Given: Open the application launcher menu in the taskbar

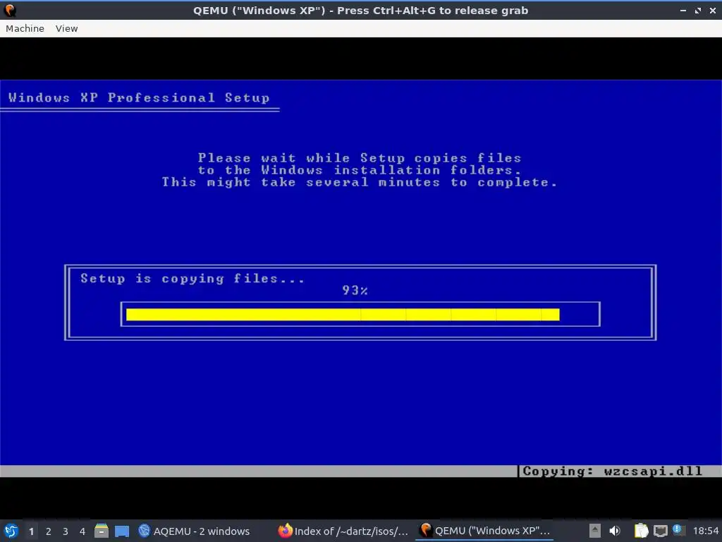Looking at the screenshot, I should [11, 531].
